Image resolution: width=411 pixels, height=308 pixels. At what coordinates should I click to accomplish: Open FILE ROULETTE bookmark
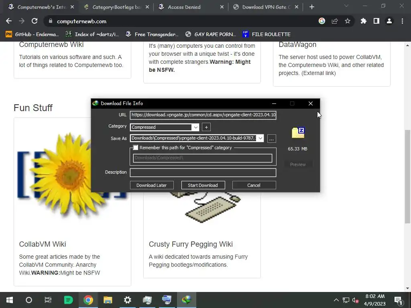coord(267,34)
